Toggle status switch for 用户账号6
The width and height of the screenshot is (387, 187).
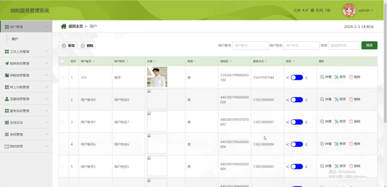[297, 144]
